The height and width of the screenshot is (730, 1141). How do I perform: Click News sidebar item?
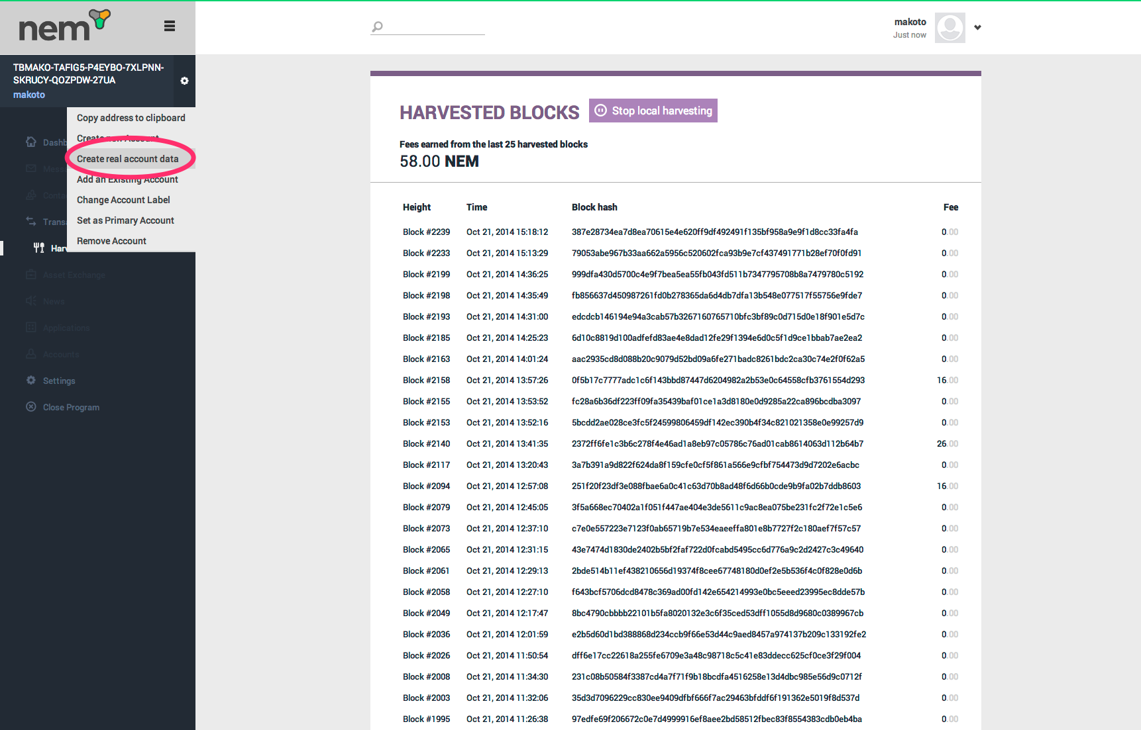pos(54,301)
